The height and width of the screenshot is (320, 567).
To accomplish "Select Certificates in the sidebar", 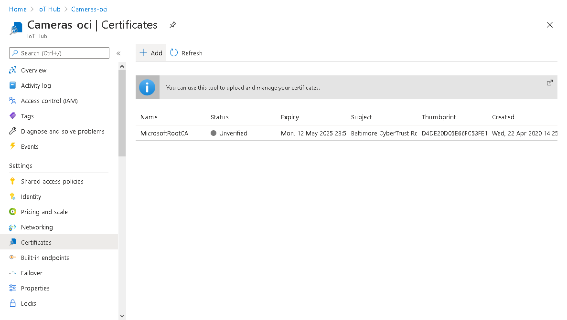I will 59,242.
